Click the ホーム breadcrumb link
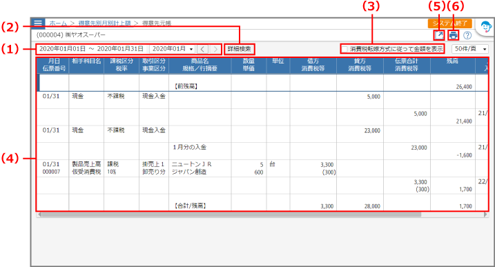495x267 pixels. pos(58,23)
